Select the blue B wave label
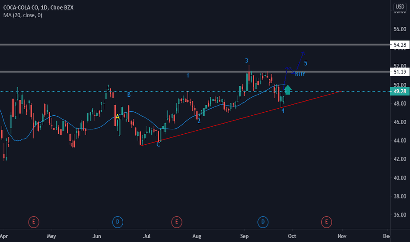Screen dimensions: 410x242 [129, 95]
